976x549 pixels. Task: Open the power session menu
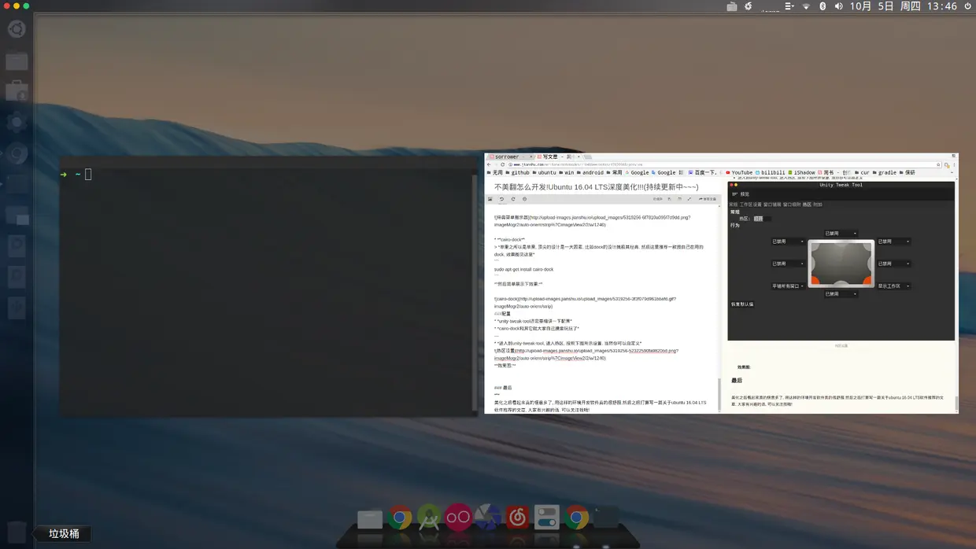coord(967,6)
